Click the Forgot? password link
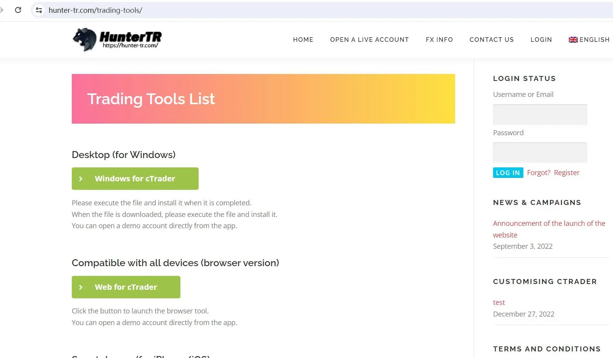 [539, 173]
